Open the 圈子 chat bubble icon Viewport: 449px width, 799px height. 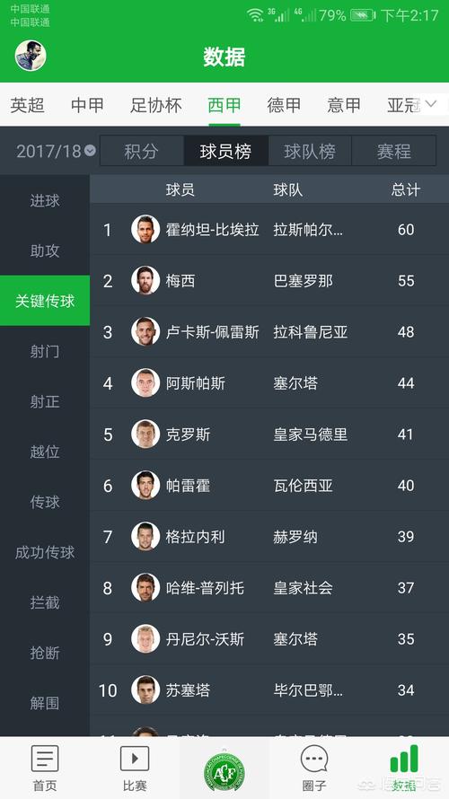point(314,759)
